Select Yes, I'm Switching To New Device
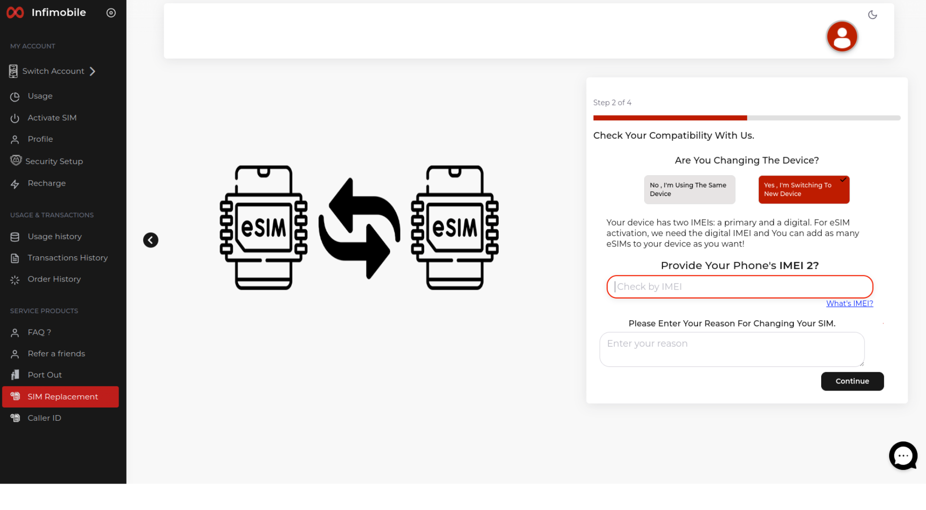 click(803, 189)
